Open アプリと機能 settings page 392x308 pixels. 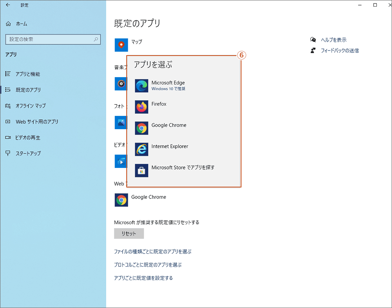pos(28,74)
